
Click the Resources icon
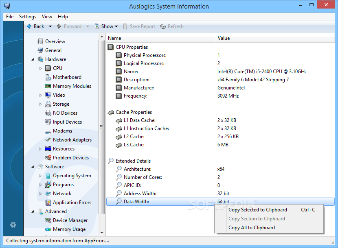(x=48, y=149)
